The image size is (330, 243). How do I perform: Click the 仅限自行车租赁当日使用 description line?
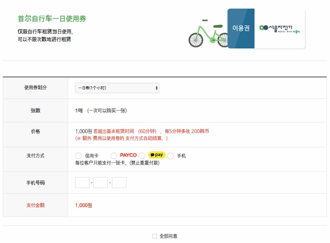coord(45,32)
